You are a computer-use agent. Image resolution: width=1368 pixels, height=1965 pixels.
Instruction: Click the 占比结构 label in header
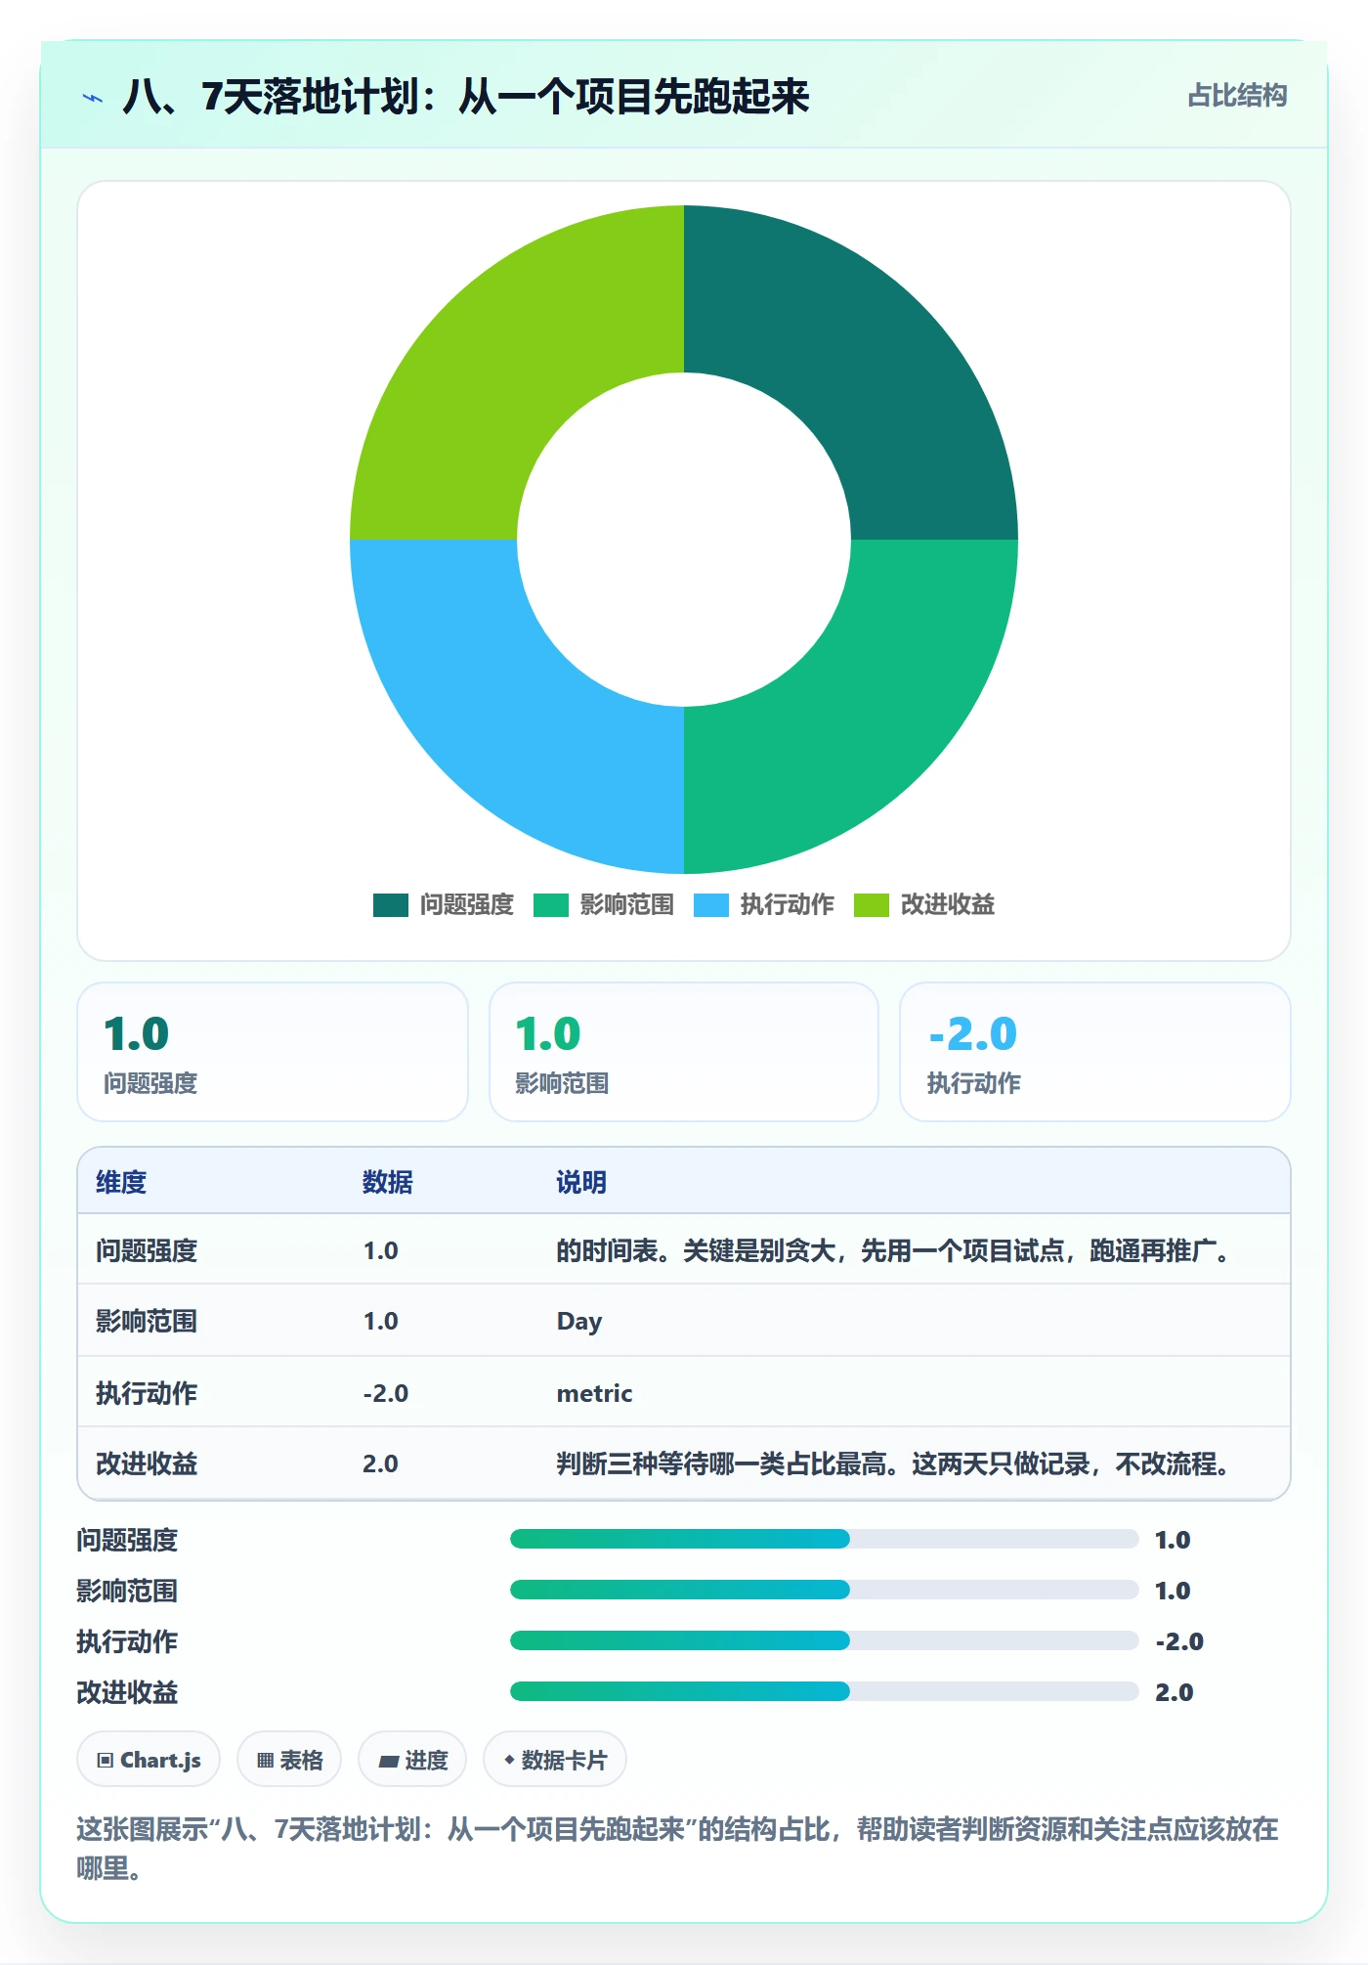coord(1237,96)
